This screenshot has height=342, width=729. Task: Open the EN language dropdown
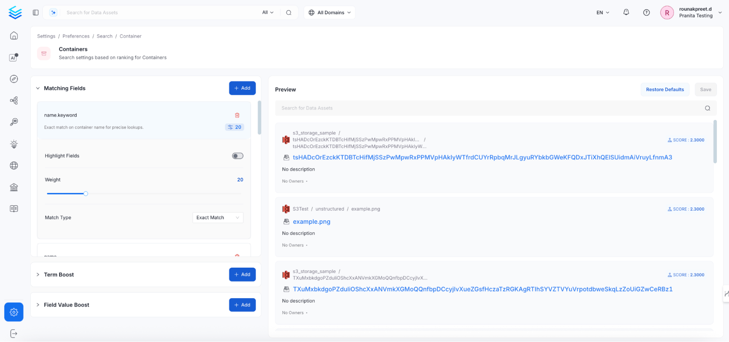coord(602,12)
